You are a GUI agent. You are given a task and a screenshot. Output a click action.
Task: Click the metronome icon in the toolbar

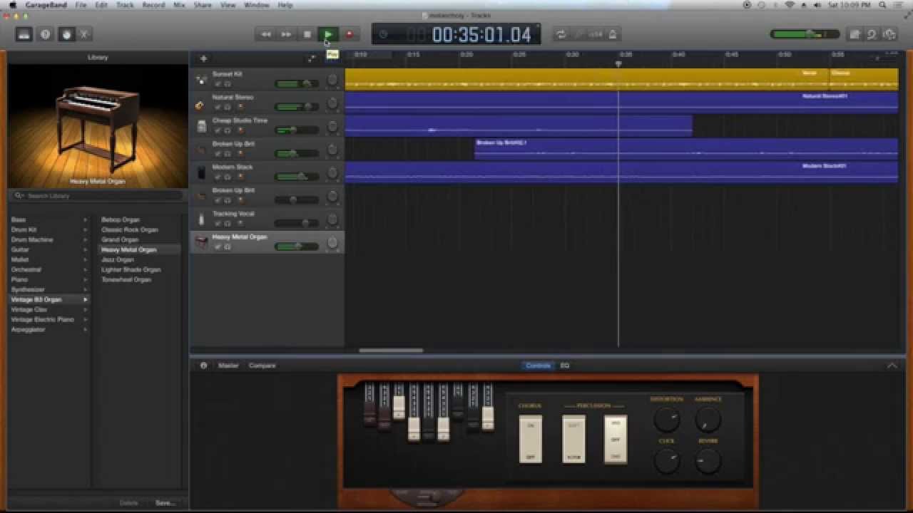pos(613,33)
